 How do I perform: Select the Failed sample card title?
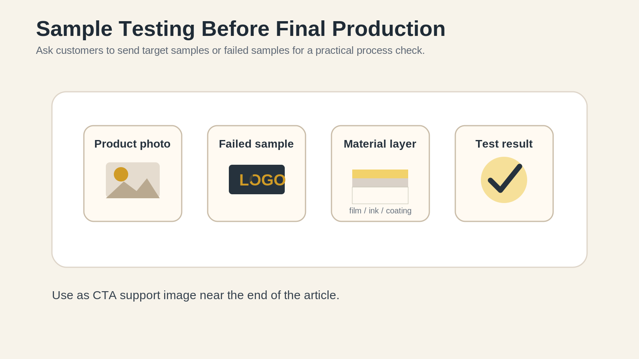pos(256,144)
